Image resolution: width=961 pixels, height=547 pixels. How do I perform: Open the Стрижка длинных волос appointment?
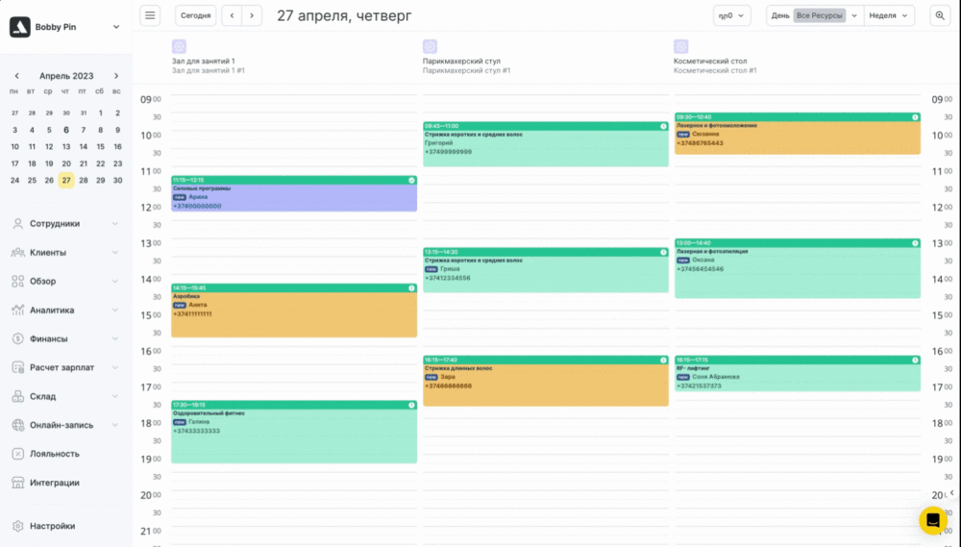(546, 381)
